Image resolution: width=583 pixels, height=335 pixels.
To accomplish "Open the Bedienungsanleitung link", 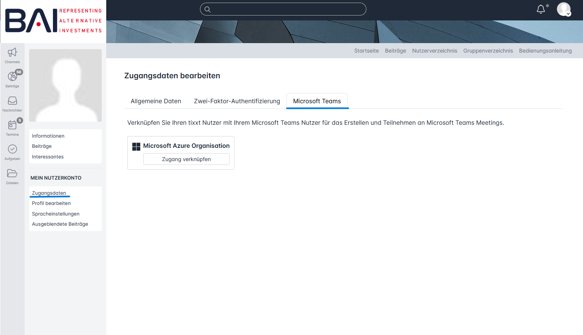I will point(545,51).
